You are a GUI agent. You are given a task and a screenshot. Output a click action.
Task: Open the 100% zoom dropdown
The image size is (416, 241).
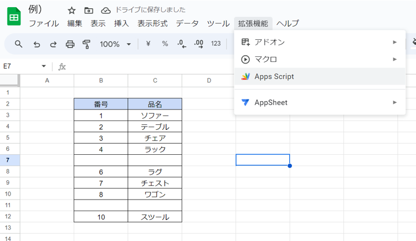(115, 44)
